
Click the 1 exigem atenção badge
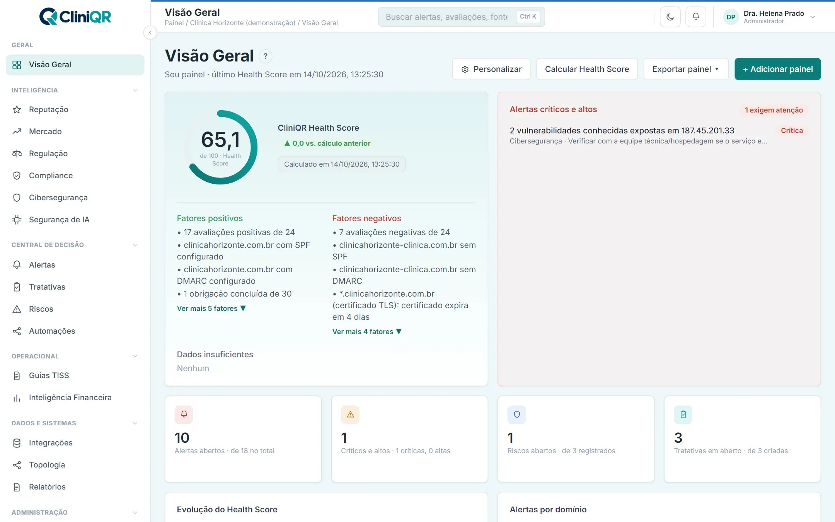774,110
